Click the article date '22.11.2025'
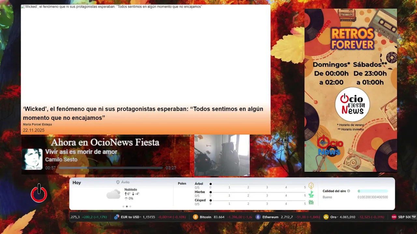 pyautogui.click(x=34, y=130)
